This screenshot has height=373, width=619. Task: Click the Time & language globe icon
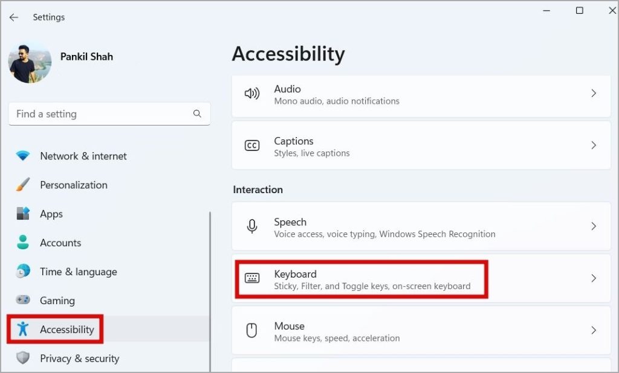pos(23,271)
